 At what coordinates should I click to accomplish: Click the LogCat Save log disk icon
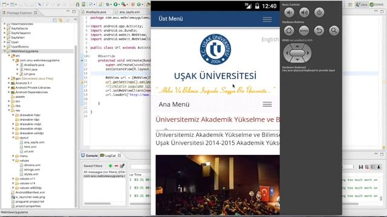point(360,167)
